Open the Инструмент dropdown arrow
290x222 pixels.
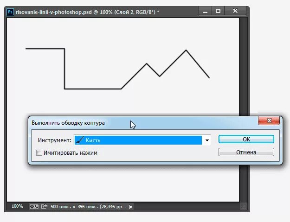207,140
